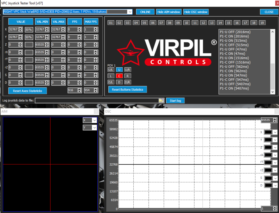Decrease the 954 max FPS stepper

[x=96, y=91]
